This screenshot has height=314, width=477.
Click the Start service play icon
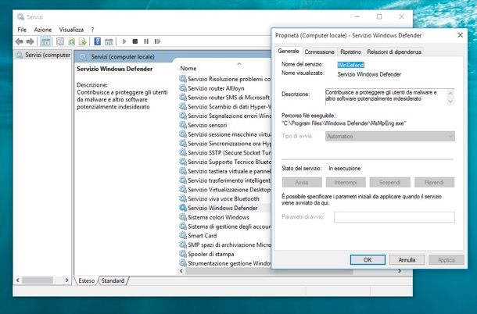point(124,41)
